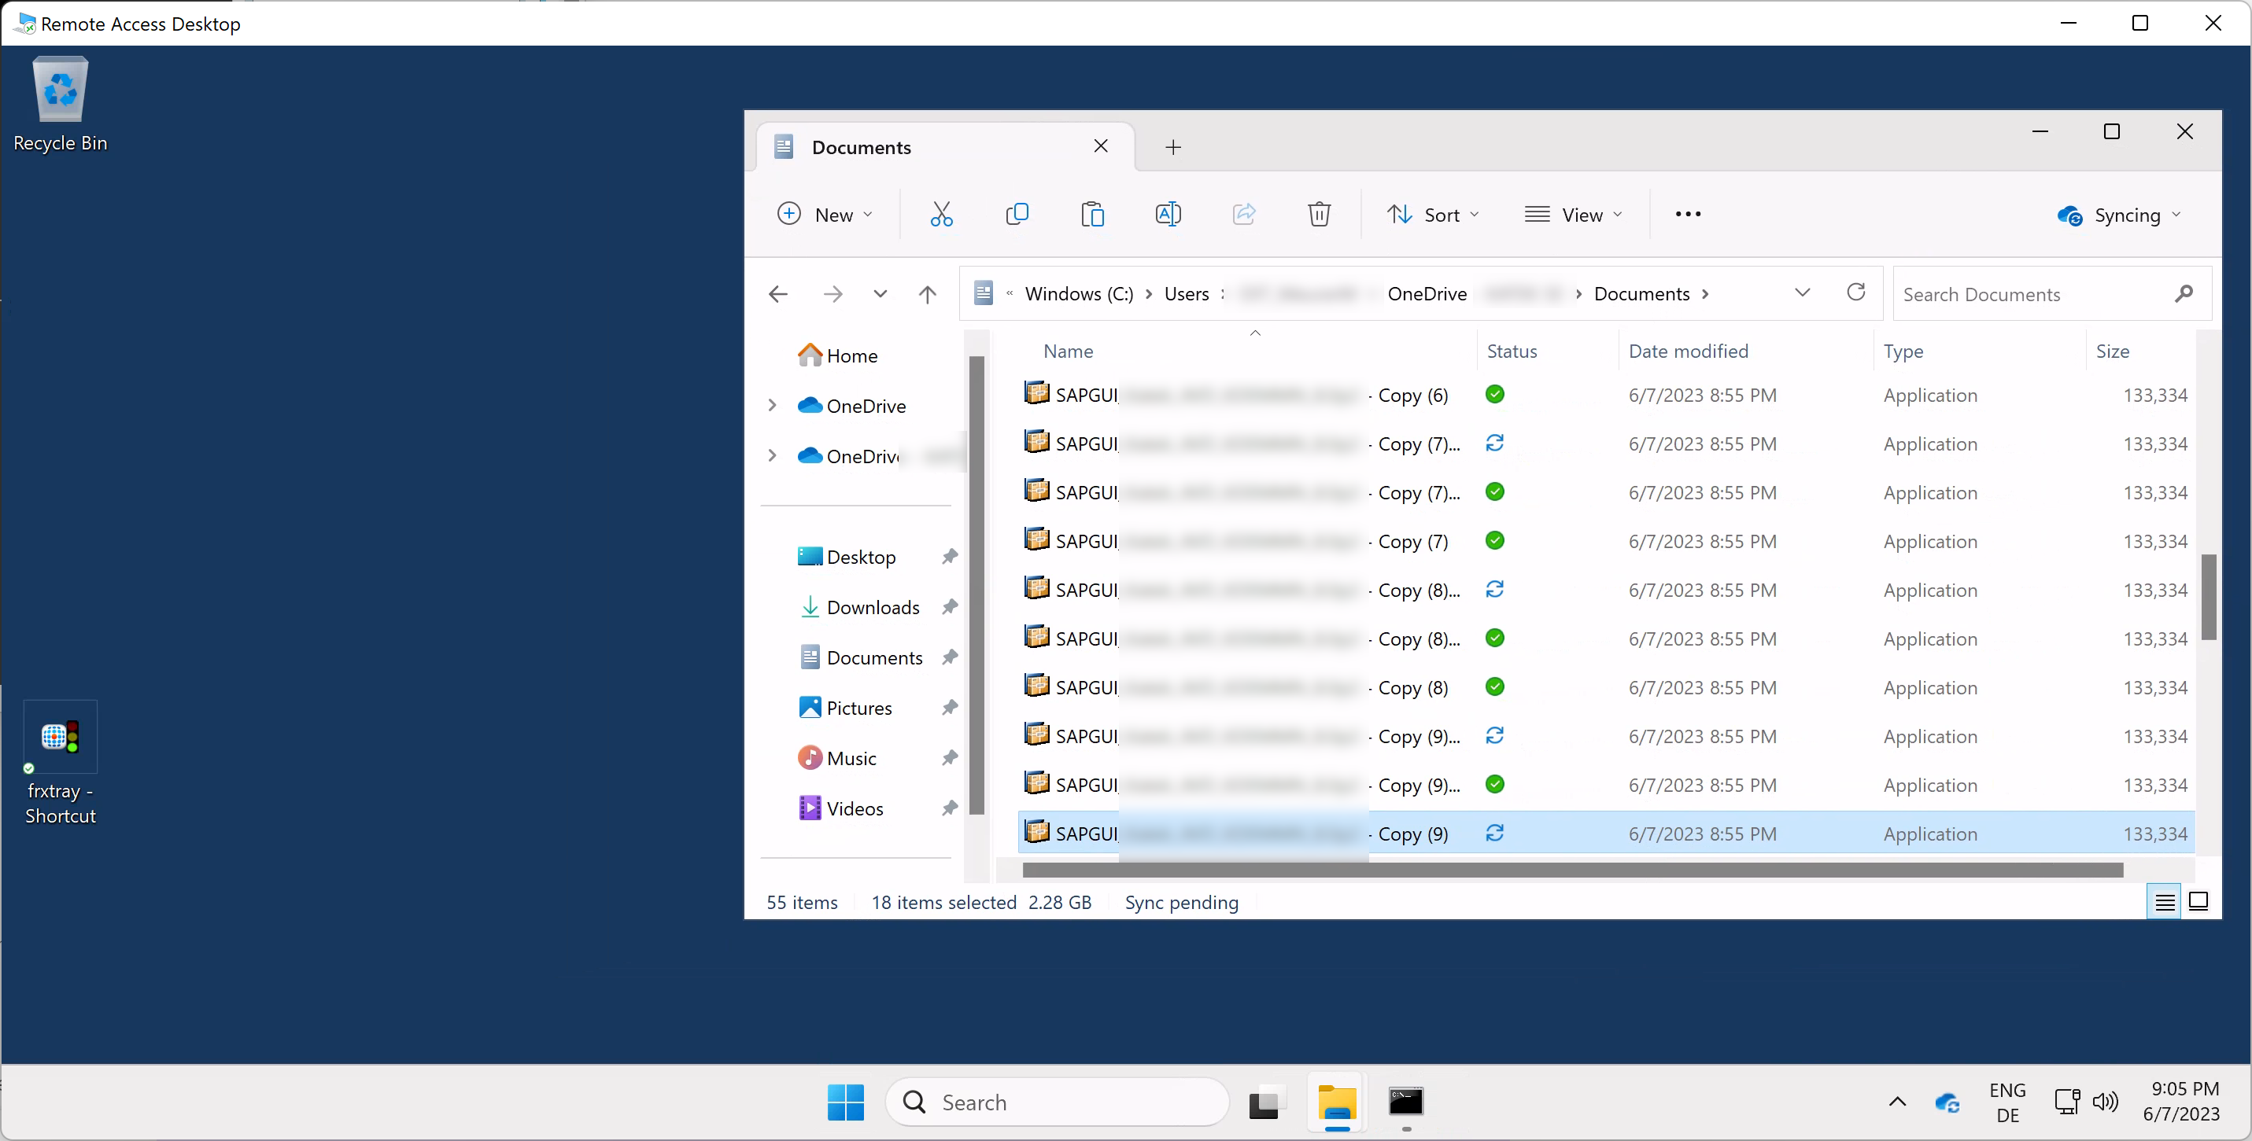Image resolution: width=2252 pixels, height=1141 pixels.
Task: Open Downloads in Quick access
Action: coord(858,606)
